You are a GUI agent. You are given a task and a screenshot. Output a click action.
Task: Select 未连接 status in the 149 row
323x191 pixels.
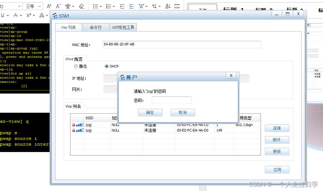[159, 130]
